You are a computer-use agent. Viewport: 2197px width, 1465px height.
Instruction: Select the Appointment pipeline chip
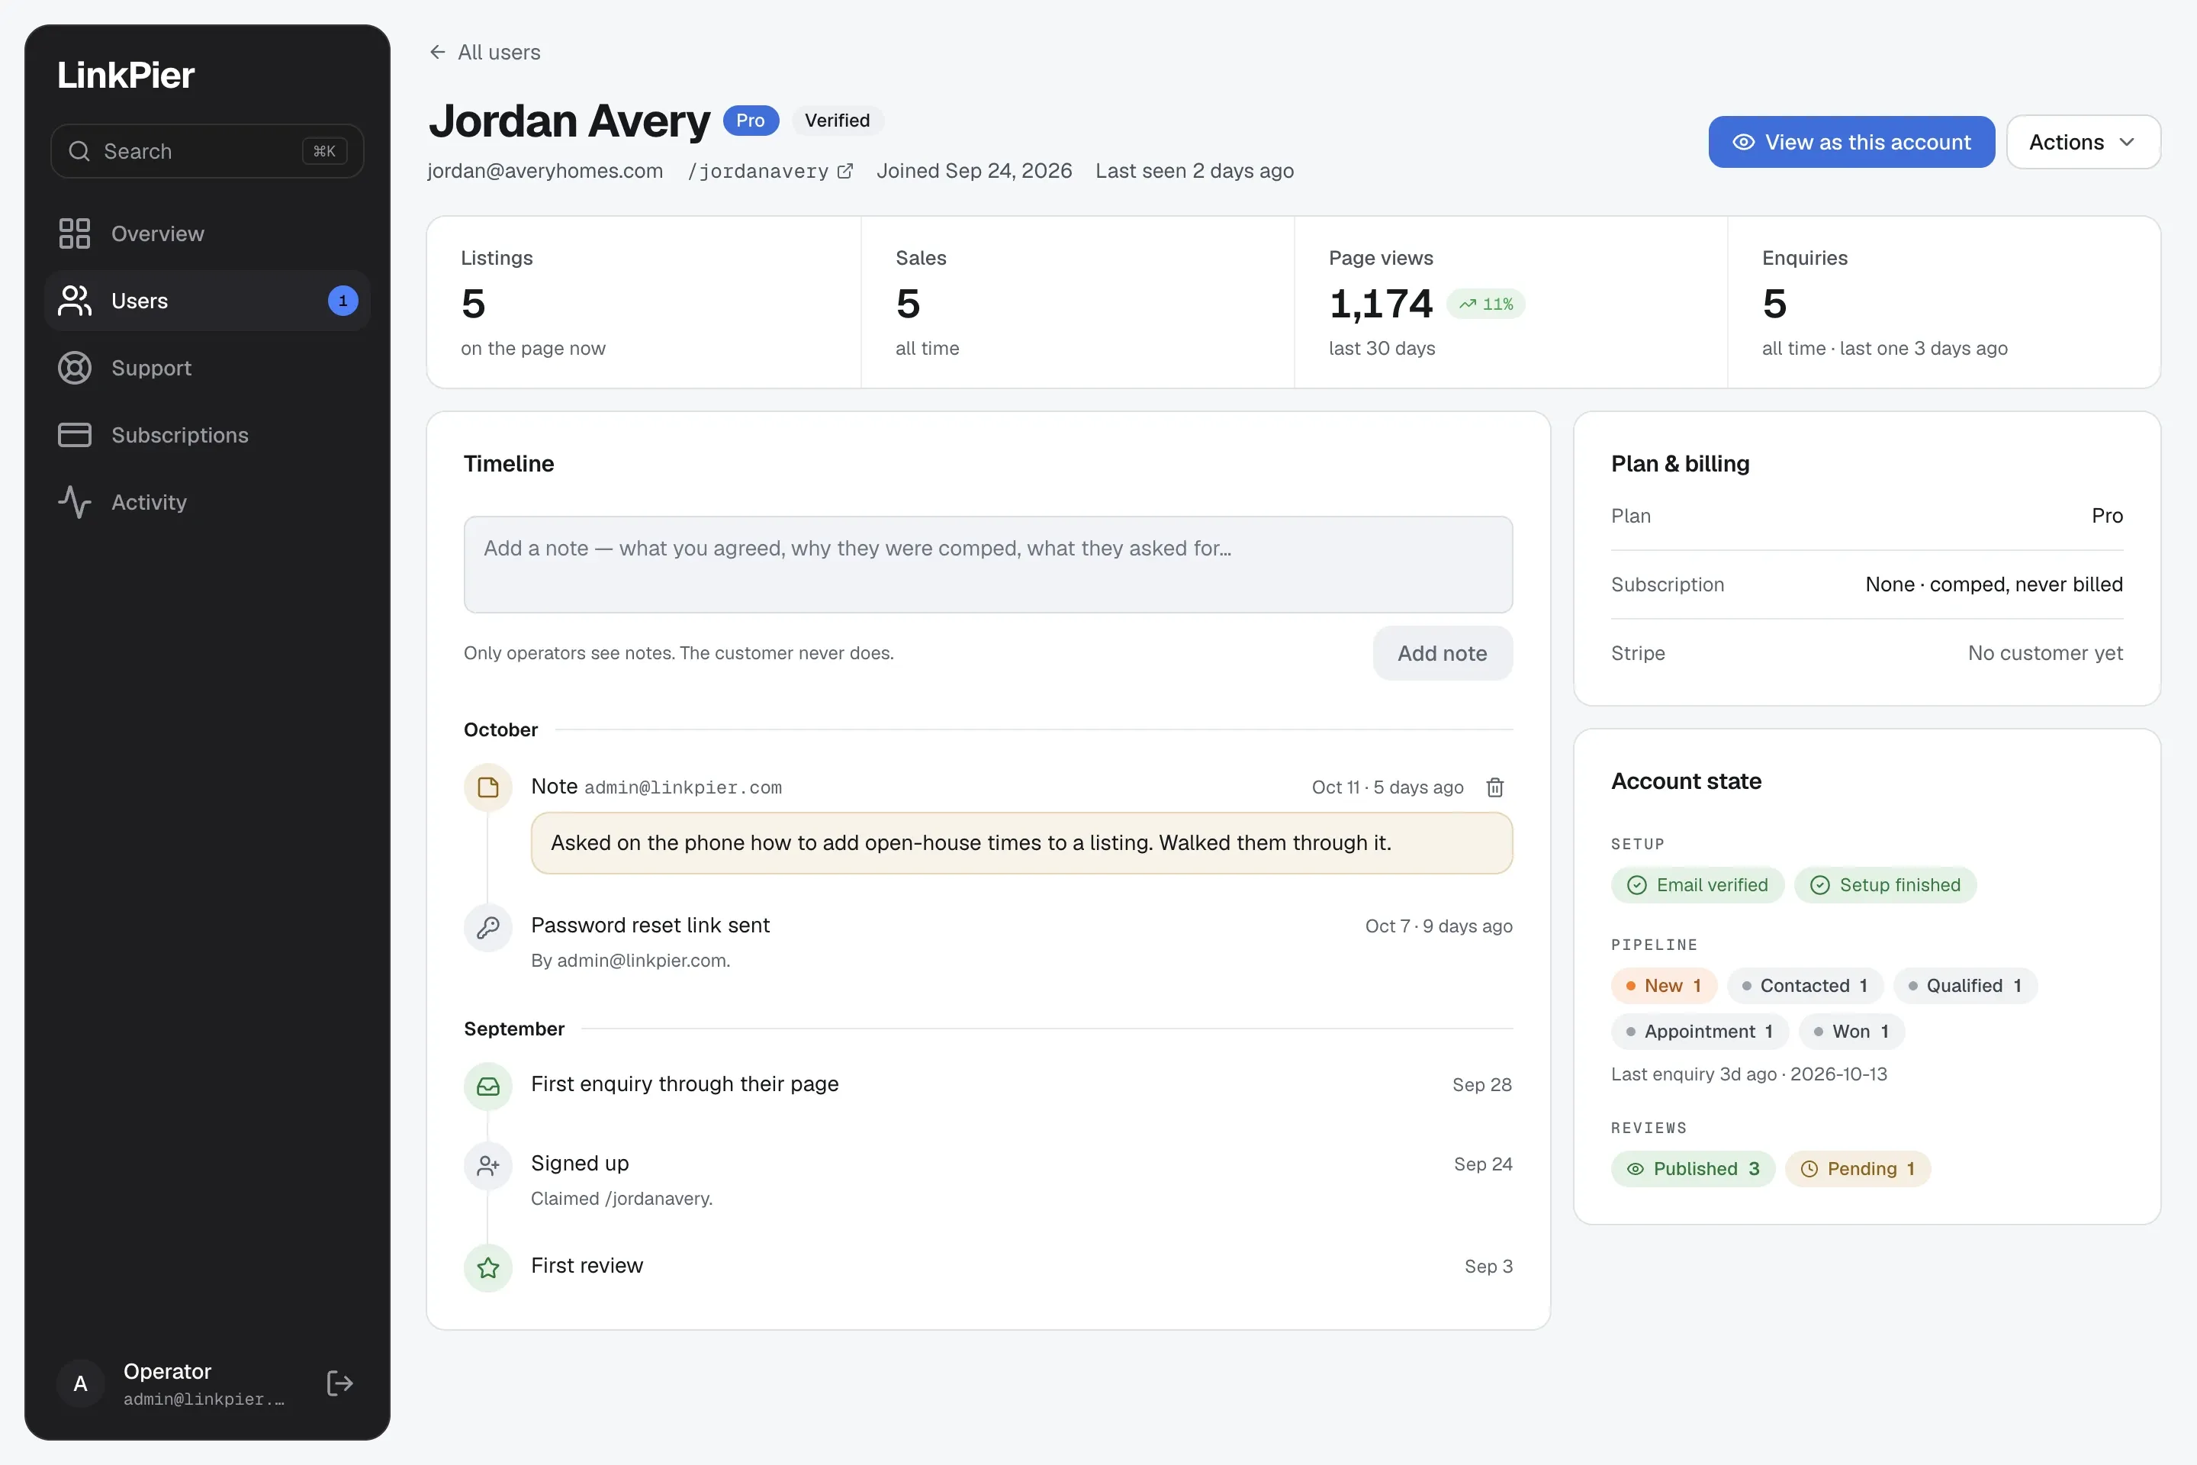coord(1700,1032)
